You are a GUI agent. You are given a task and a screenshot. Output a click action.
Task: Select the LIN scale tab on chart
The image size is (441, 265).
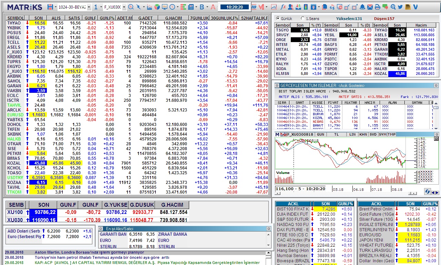tap(352, 134)
